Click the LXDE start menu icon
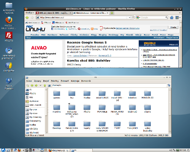 pos(3,150)
